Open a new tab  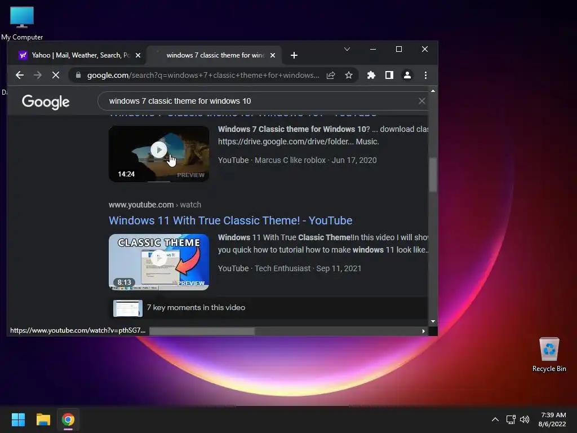point(294,55)
